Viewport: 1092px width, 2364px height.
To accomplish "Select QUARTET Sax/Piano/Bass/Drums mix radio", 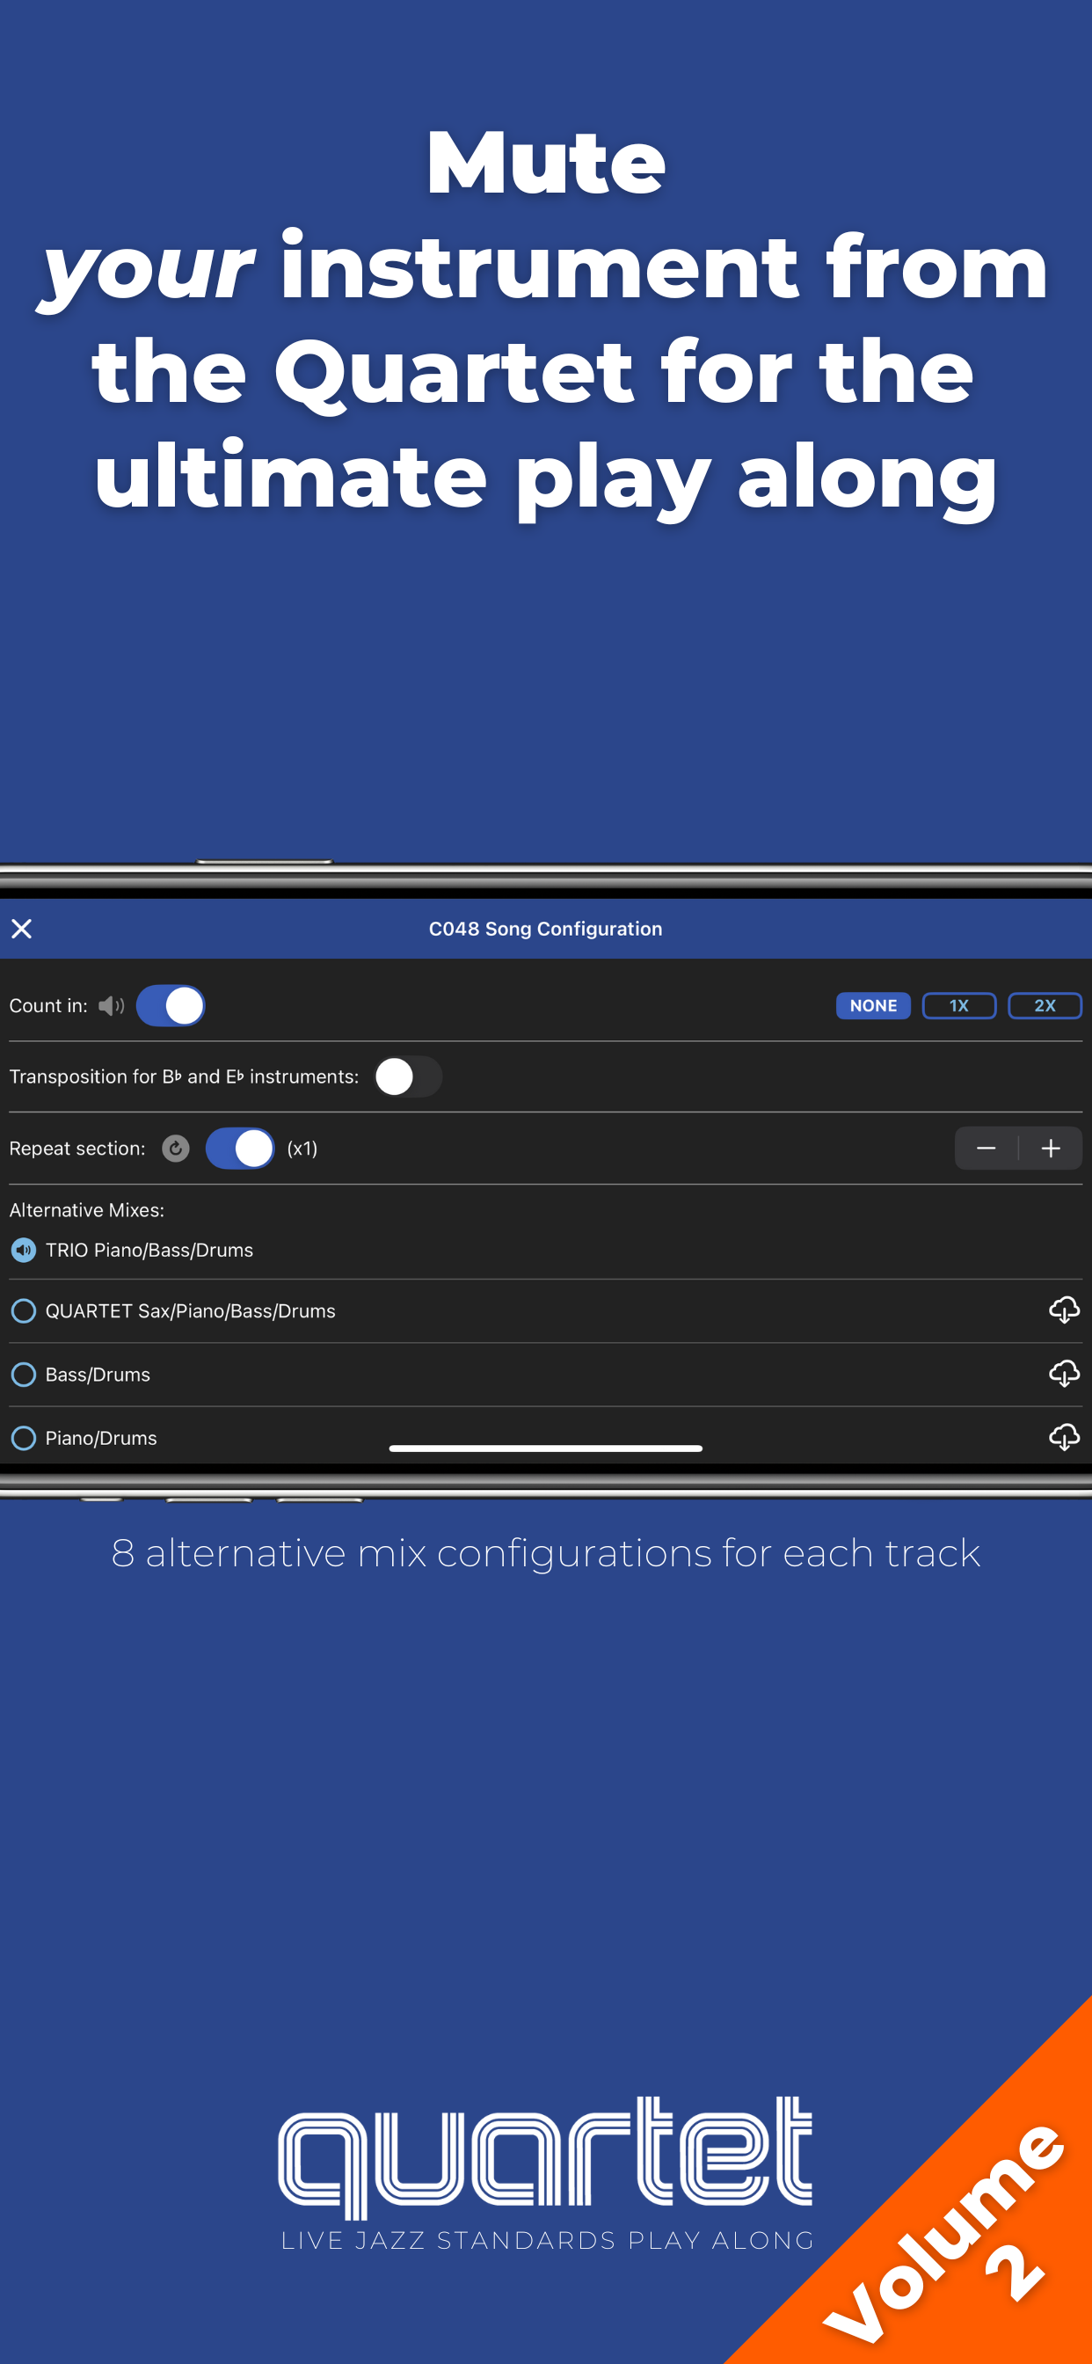I will coord(24,1310).
